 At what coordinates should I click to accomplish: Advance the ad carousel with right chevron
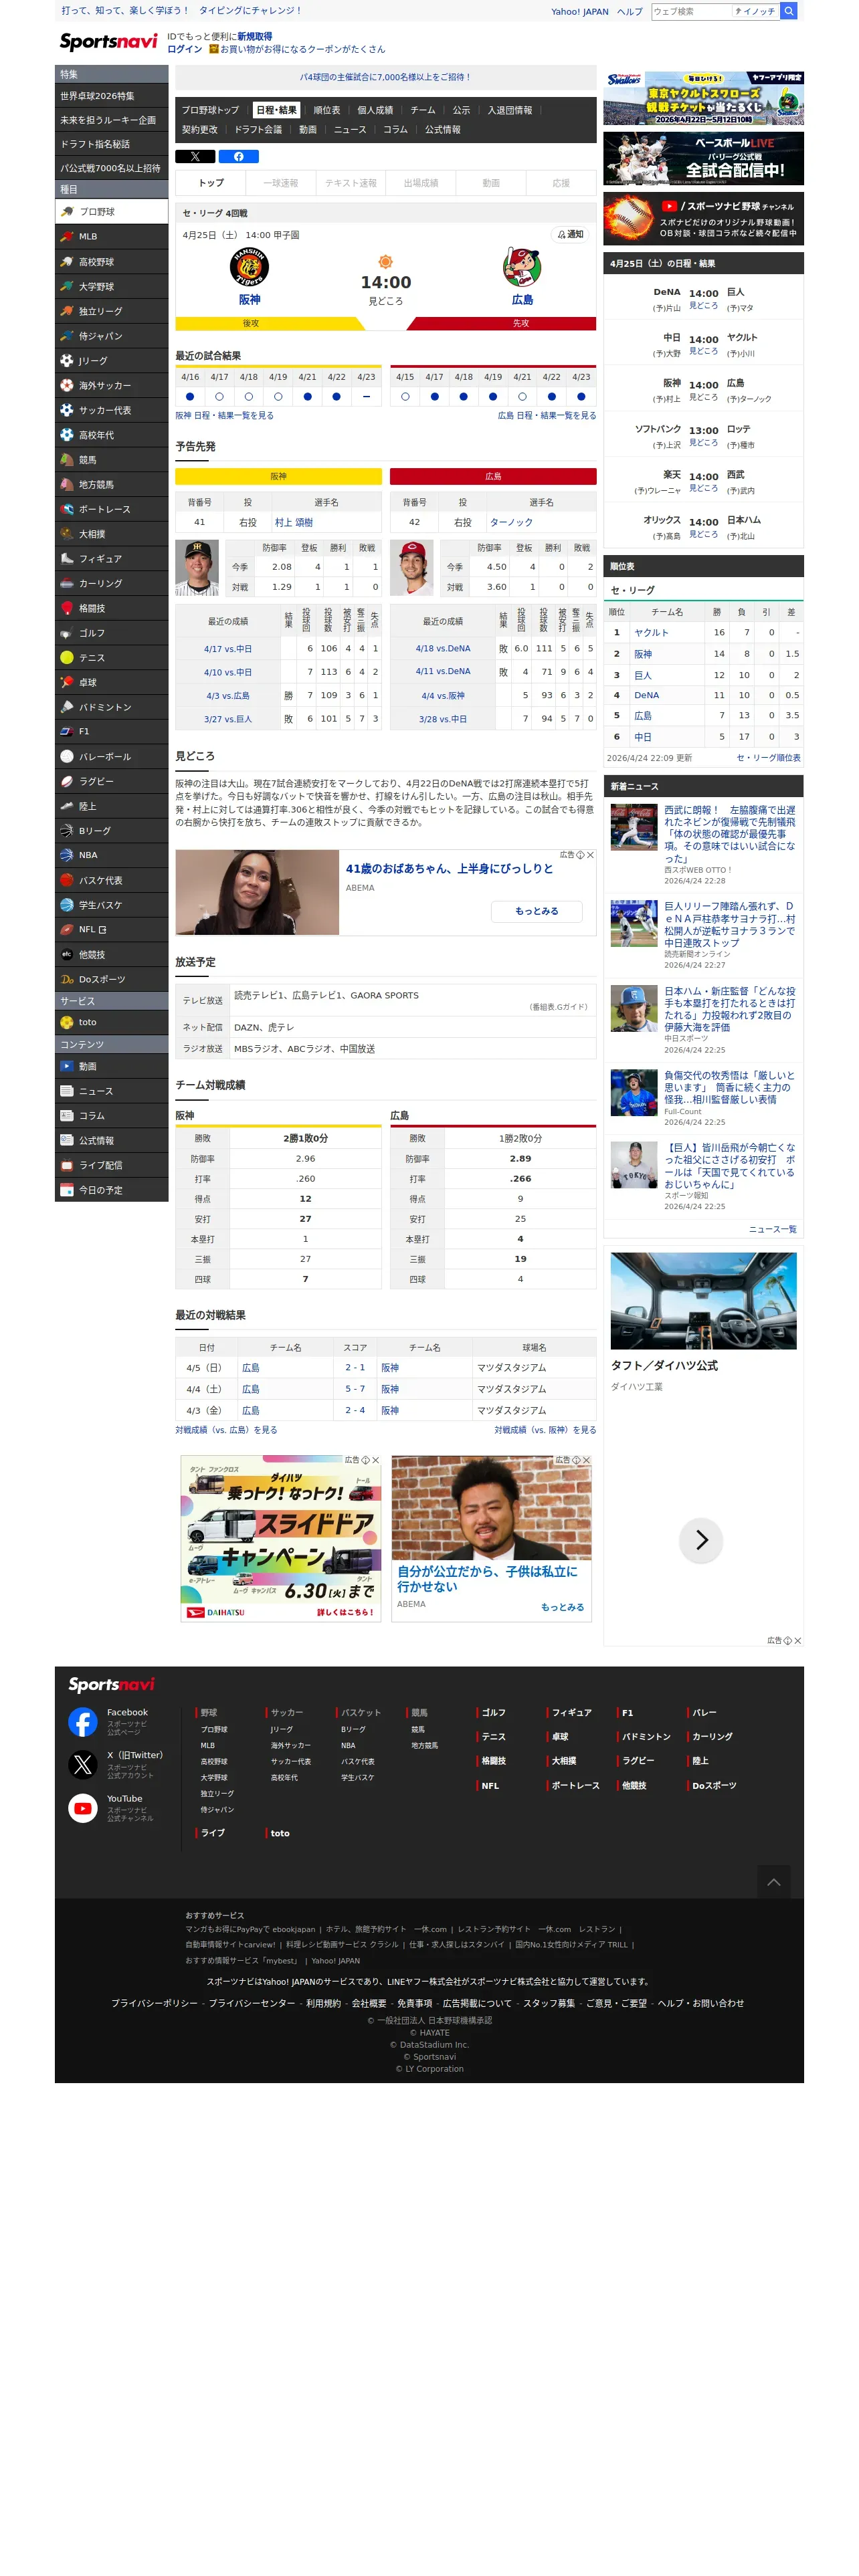tap(701, 1540)
